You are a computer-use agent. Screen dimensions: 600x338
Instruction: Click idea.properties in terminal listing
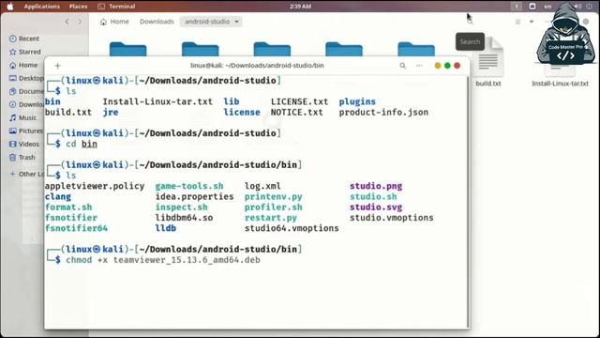coord(194,196)
